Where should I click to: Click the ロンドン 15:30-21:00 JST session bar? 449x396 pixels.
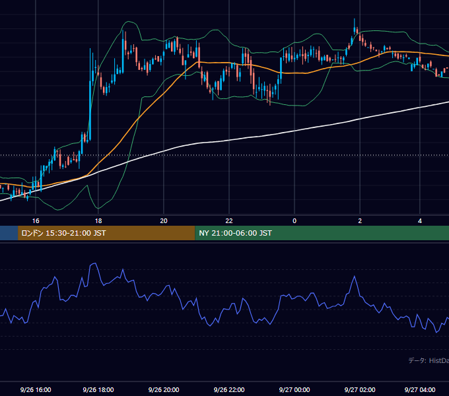(x=106, y=233)
